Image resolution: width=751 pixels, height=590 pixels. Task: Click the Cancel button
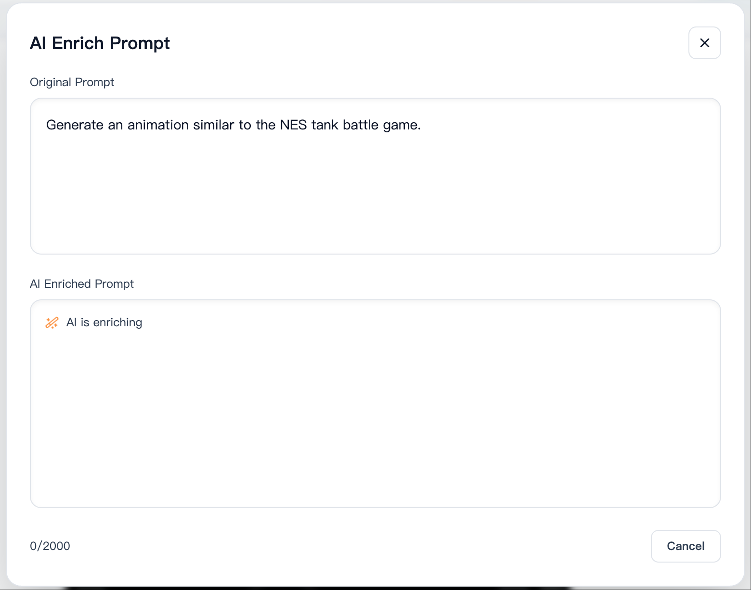(x=686, y=546)
